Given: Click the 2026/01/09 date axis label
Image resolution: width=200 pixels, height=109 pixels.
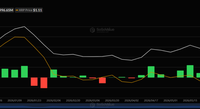Looking at the screenshot, I should tap(15, 100).
